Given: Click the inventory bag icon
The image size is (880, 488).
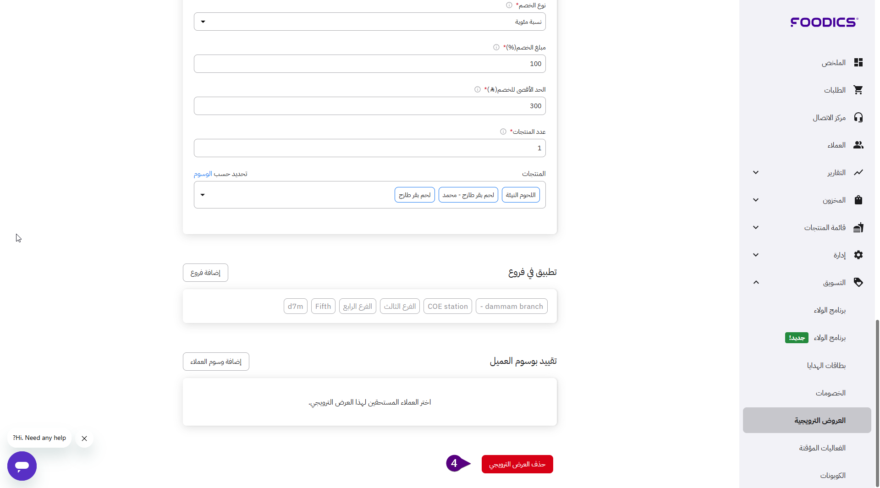Looking at the screenshot, I should pos(858,200).
